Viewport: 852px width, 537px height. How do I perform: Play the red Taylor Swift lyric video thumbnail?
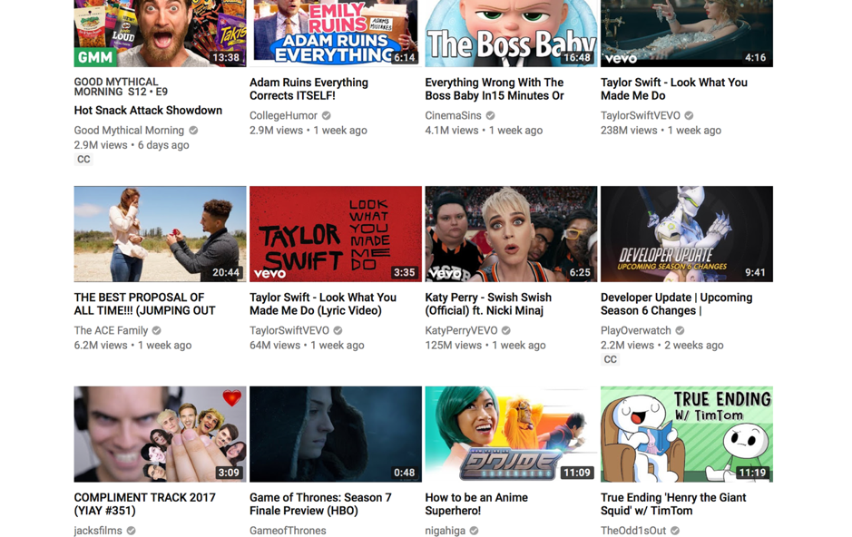335,234
